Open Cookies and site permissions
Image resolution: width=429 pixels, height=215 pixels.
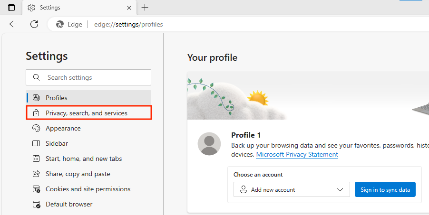88,189
